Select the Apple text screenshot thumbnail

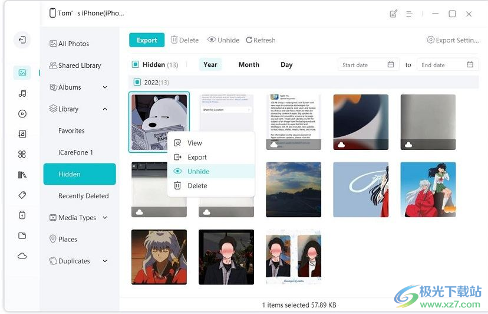tap(293, 122)
